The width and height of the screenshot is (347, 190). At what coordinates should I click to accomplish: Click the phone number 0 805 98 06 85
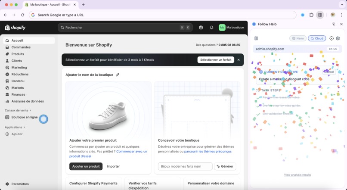[229, 45]
